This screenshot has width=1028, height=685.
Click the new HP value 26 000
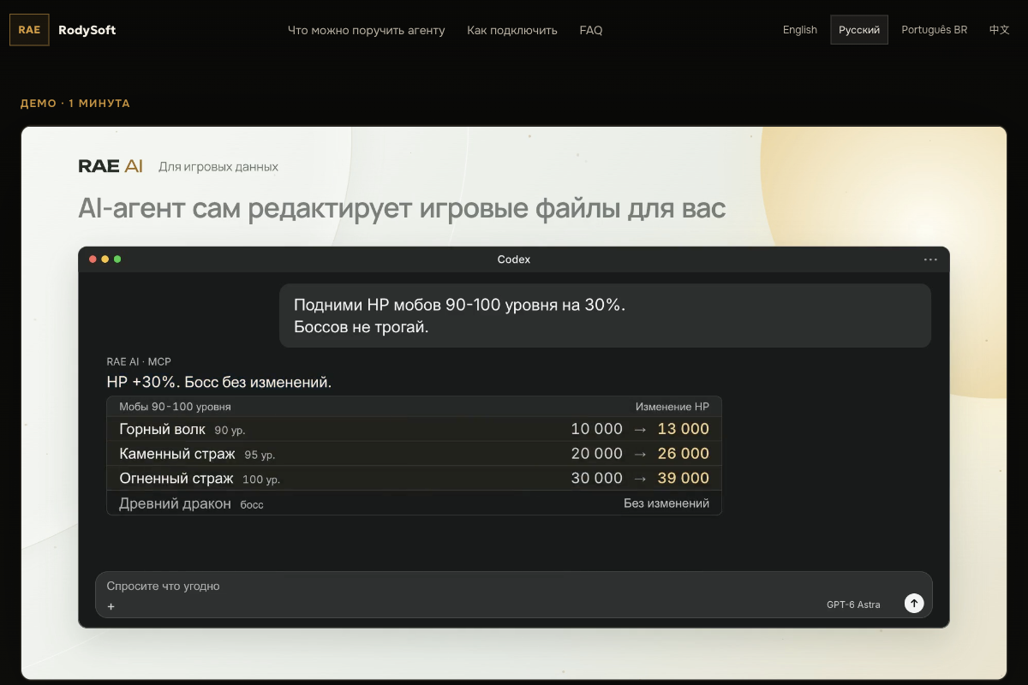(684, 454)
